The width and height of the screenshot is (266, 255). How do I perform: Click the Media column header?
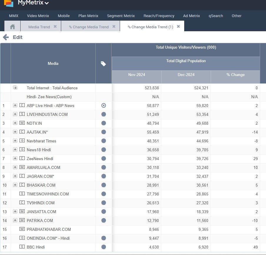click(53, 63)
